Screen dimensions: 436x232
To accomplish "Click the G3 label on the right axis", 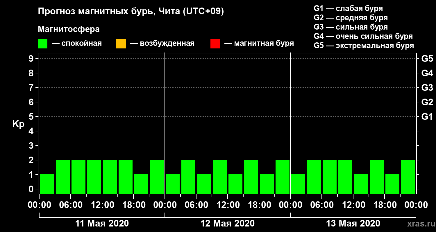I will [x=427, y=88].
